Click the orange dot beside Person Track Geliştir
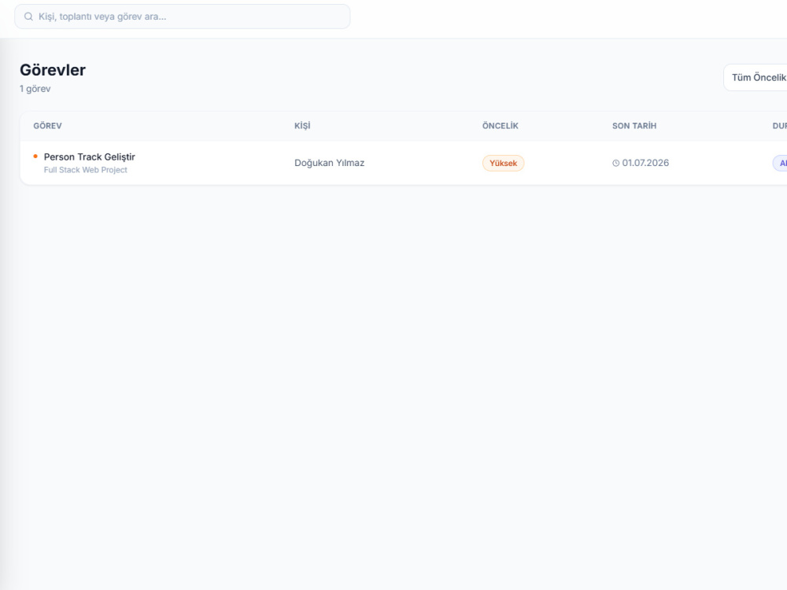This screenshot has height=590, width=787. coord(35,157)
